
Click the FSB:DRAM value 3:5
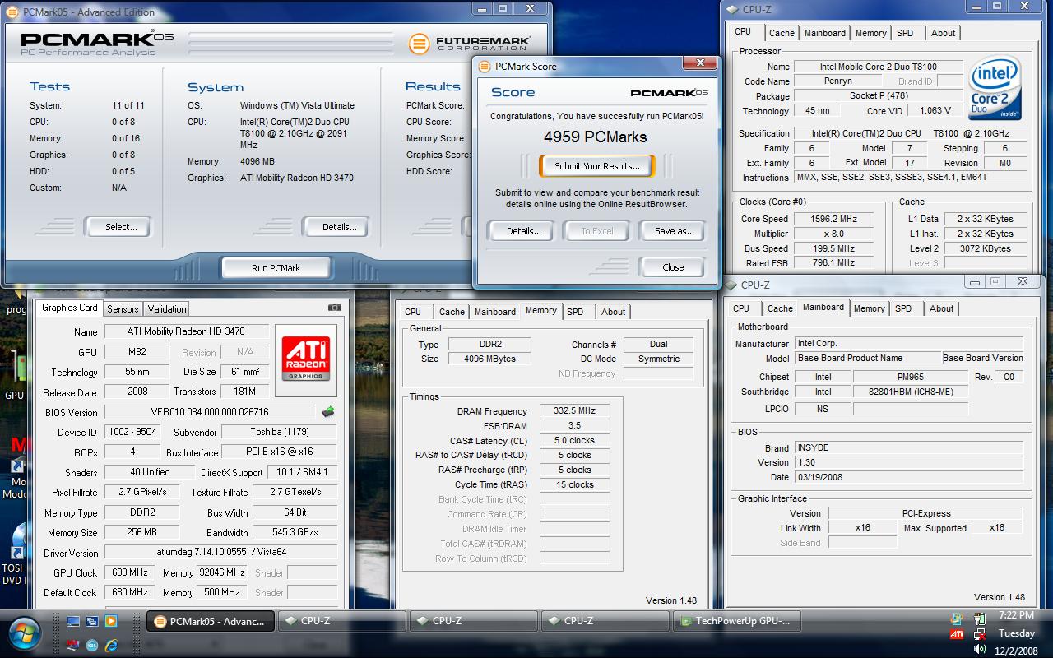click(574, 425)
